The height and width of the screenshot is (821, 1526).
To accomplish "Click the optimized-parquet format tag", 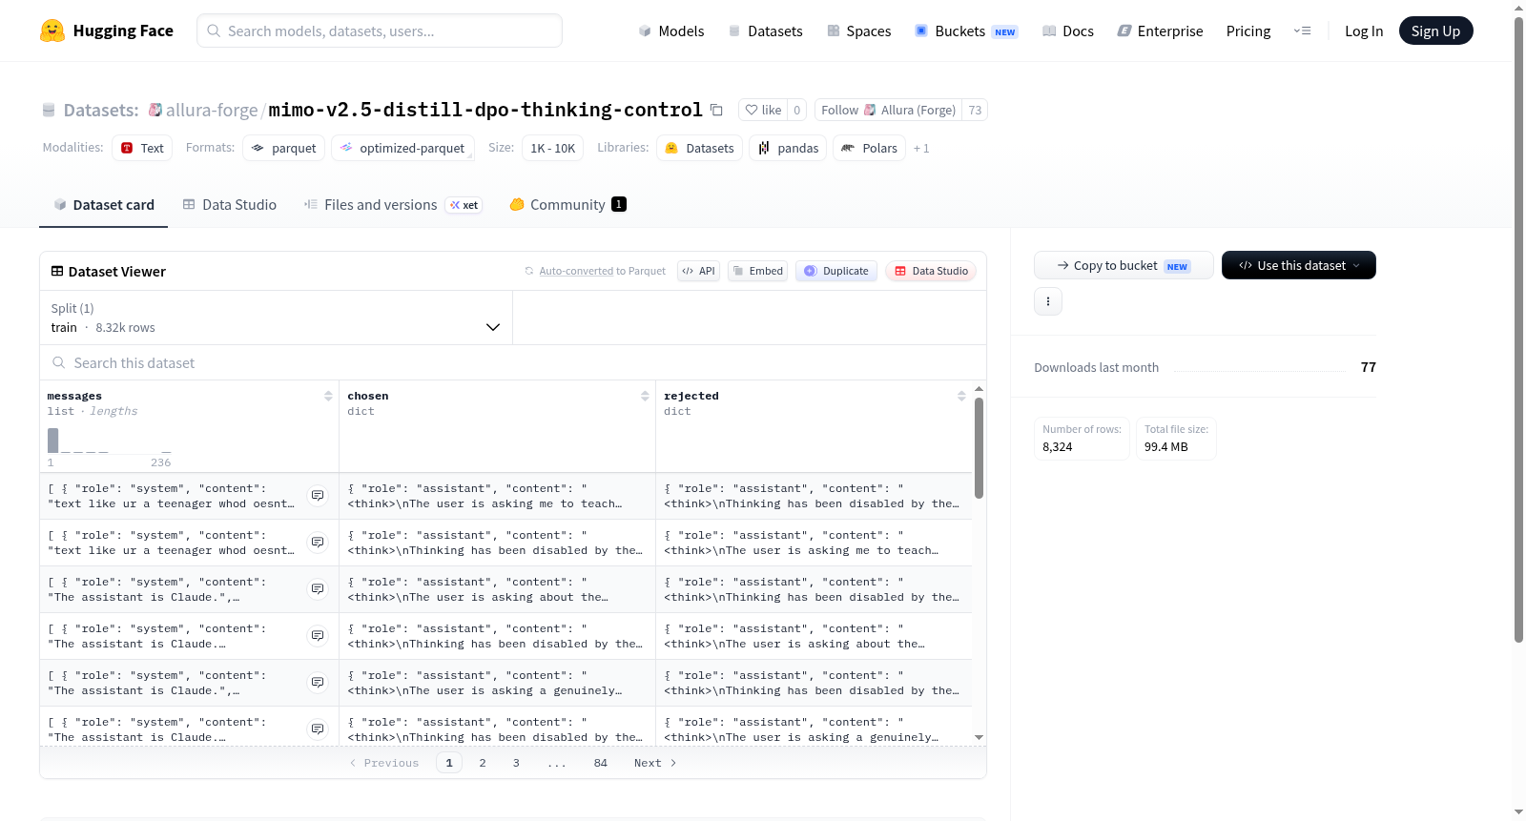I will point(402,148).
